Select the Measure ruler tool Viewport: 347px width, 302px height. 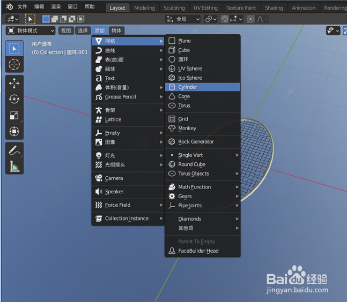tap(14, 167)
